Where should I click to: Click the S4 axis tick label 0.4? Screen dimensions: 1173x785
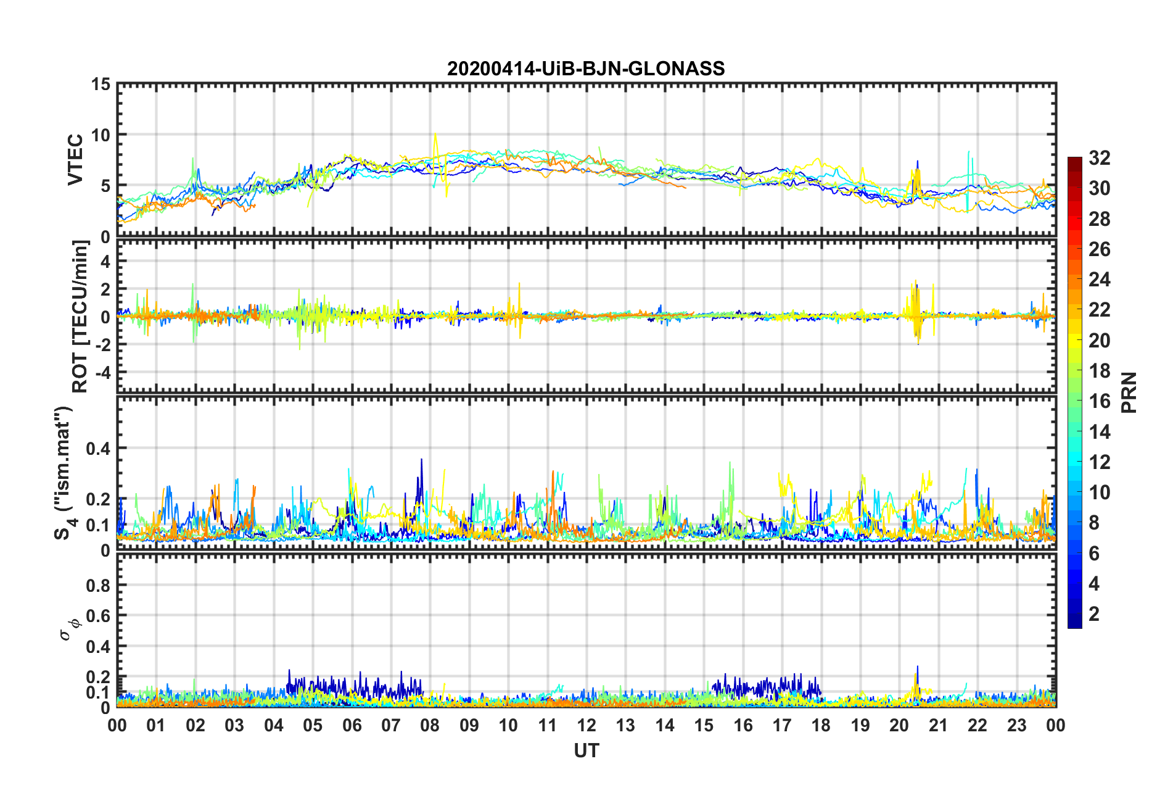tap(98, 448)
